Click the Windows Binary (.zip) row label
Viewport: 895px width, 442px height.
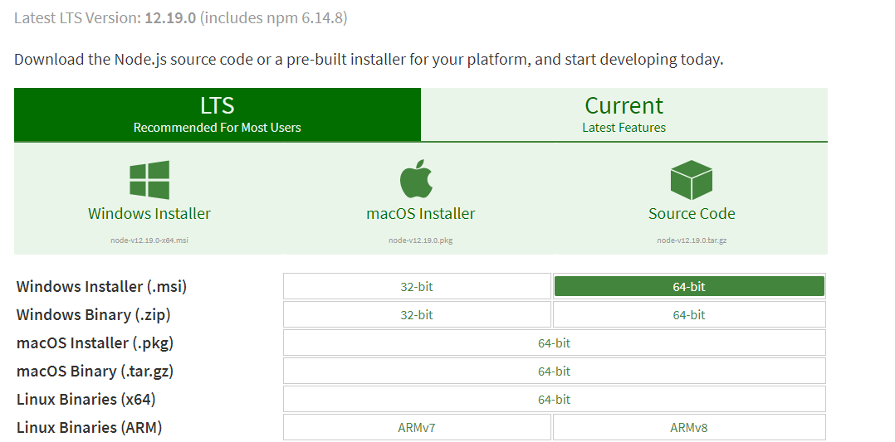tap(94, 315)
